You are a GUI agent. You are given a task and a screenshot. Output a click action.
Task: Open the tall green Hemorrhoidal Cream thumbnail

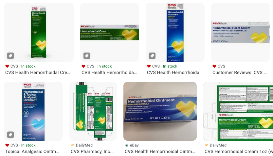39,32
